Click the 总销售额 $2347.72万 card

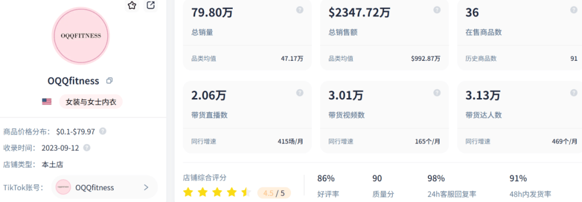click(384, 34)
